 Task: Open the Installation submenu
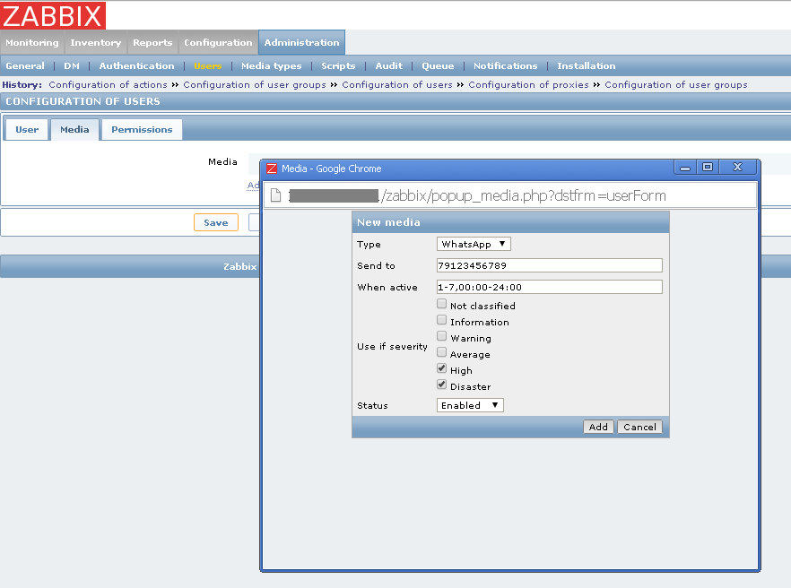(587, 65)
